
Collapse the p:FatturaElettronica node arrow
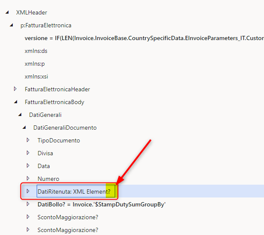click(12, 26)
